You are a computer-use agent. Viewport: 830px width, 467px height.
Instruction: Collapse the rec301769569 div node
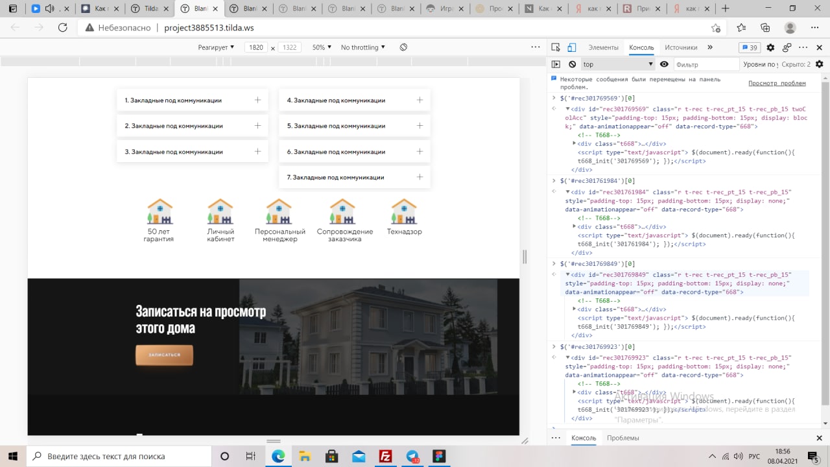coord(568,109)
